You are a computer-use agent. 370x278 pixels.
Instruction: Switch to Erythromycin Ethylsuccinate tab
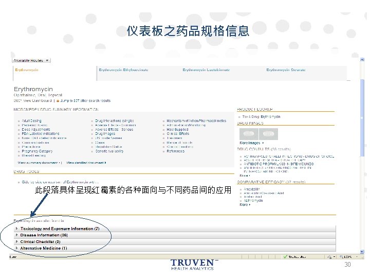[x=123, y=69]
